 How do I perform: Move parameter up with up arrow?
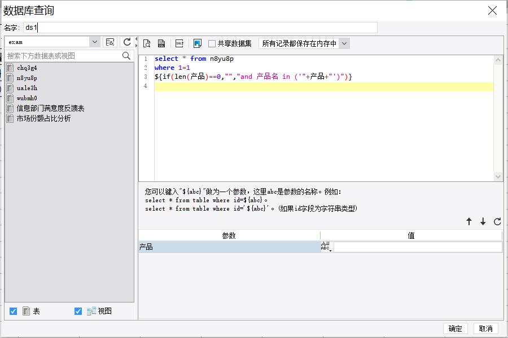(469, 221)
